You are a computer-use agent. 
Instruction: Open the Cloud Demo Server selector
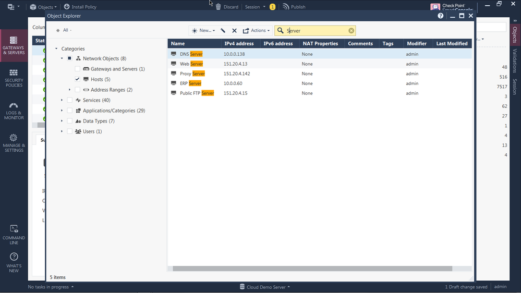pos(265,287)
